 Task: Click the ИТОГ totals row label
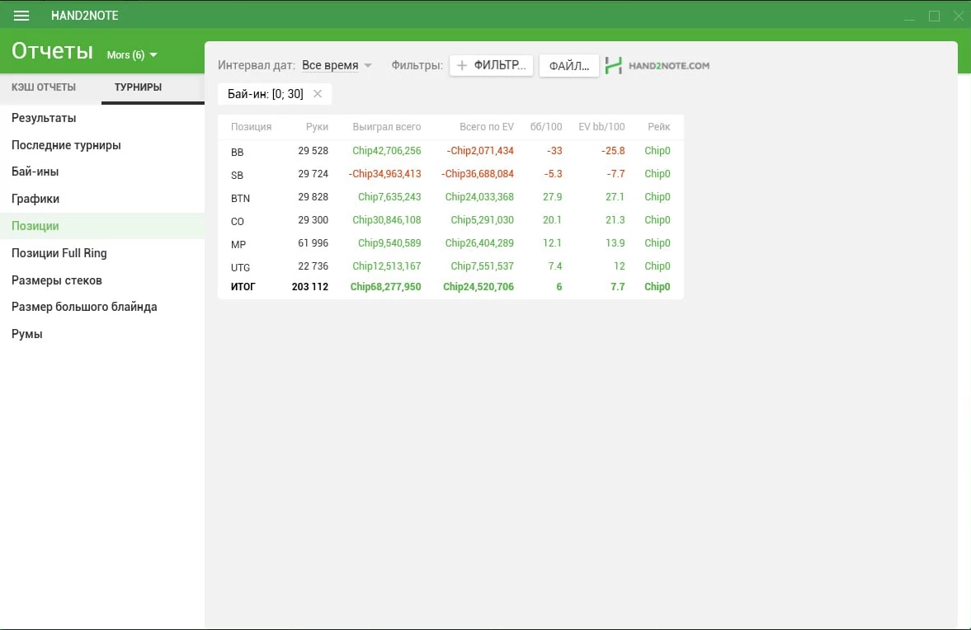click(243, 286)
